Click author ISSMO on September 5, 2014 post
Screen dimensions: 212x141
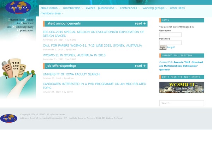pos(72,49)
